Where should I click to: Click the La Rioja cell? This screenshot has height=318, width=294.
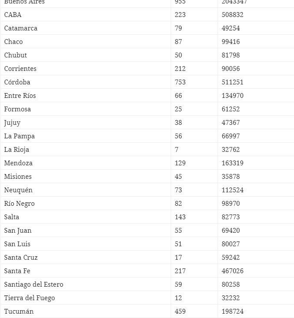pos(17,150)
